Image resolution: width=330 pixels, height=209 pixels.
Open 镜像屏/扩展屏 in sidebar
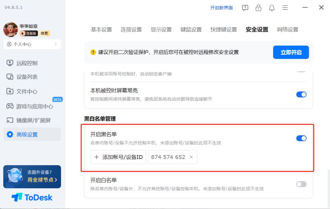(32, 120)
